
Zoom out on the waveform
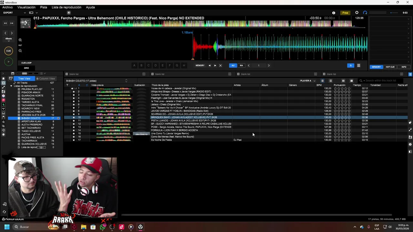(x=20, y=51)
